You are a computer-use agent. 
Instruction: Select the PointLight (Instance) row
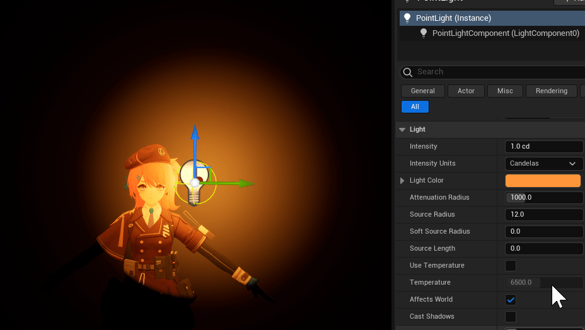tap(492, 18)
